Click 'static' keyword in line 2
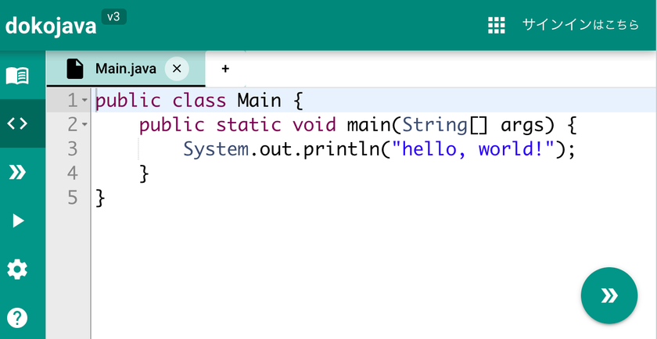The width and height of the screenshot is (657, 339). tap(249, 125)
